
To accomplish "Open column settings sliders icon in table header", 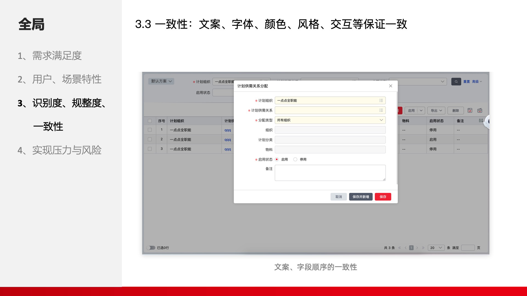I will tap(481, 121).
